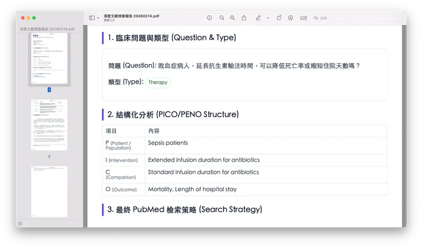Select the page 3 thumbnail in sidebar
The height and width of the screenshot is (248, 422).
pyautogui.click(x=49, y=192)
